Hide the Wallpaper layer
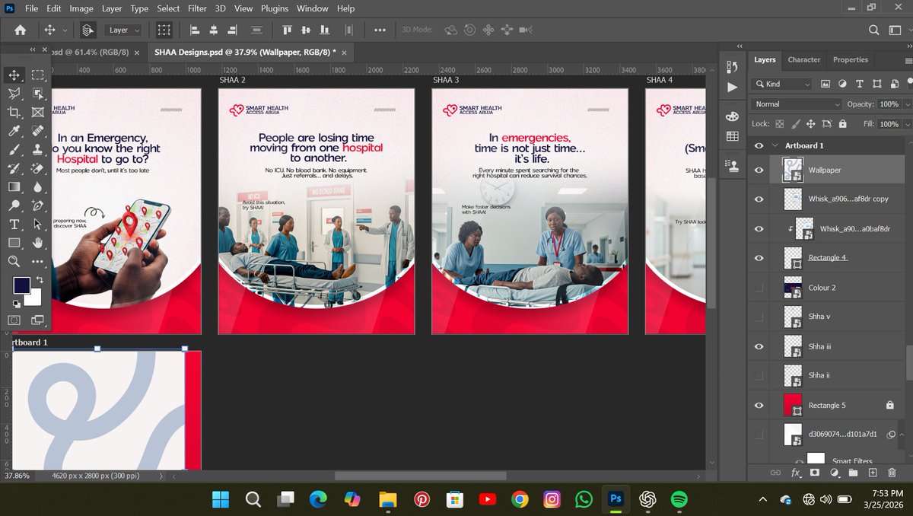This screenshot has width=913, height=516. pyautogui.click(x=759, y=170)
